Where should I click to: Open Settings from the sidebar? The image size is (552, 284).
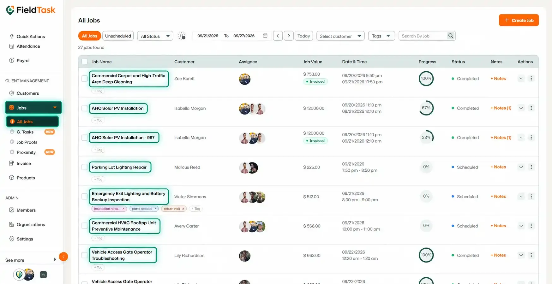(21, 239)
